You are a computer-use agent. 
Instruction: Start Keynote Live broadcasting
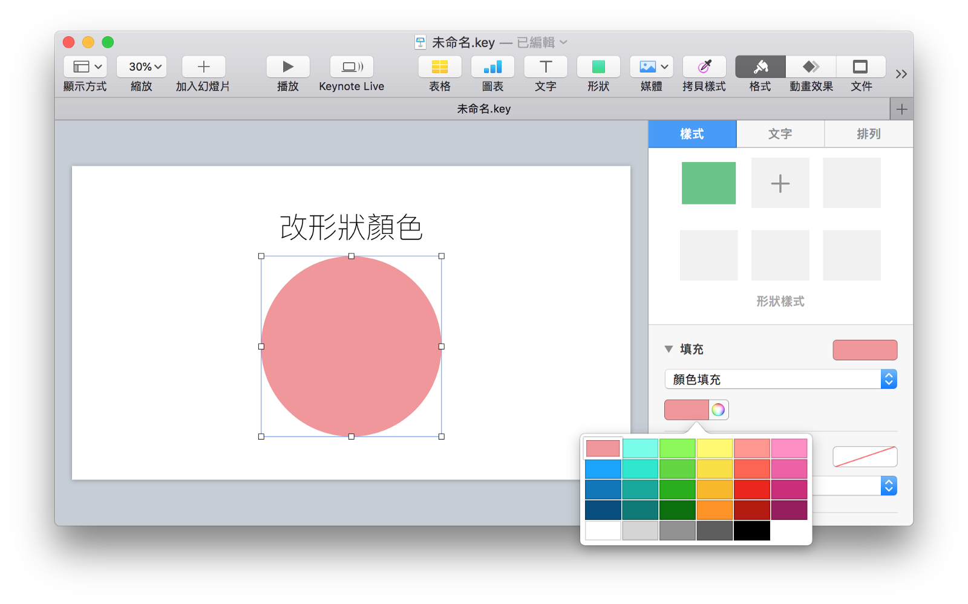(x=351, y=67)
